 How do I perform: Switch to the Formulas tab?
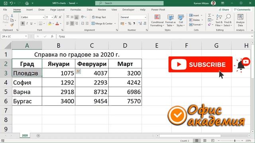(x=76, y=10)
